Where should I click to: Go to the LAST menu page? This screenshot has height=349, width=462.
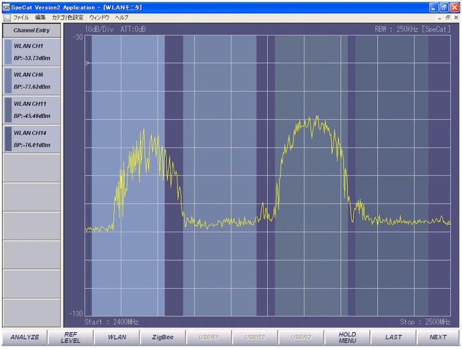pyautogui.click(x=393, y=337)
